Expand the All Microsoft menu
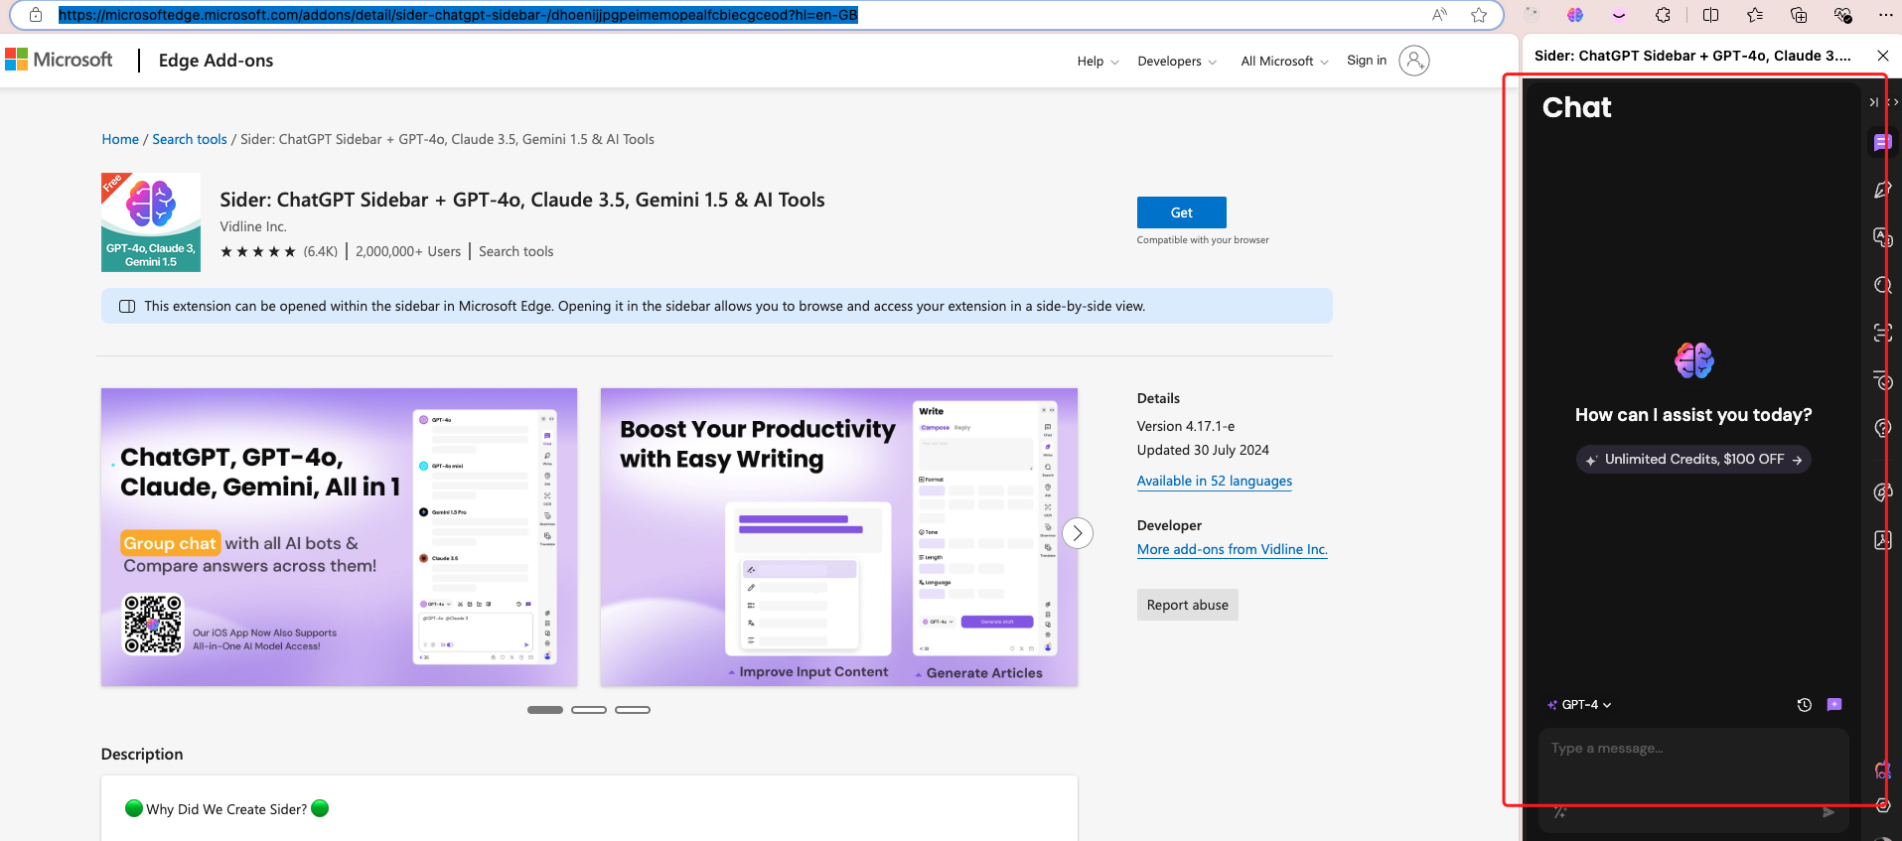This screenshot has width=1902, height=841. [1284, 62]
